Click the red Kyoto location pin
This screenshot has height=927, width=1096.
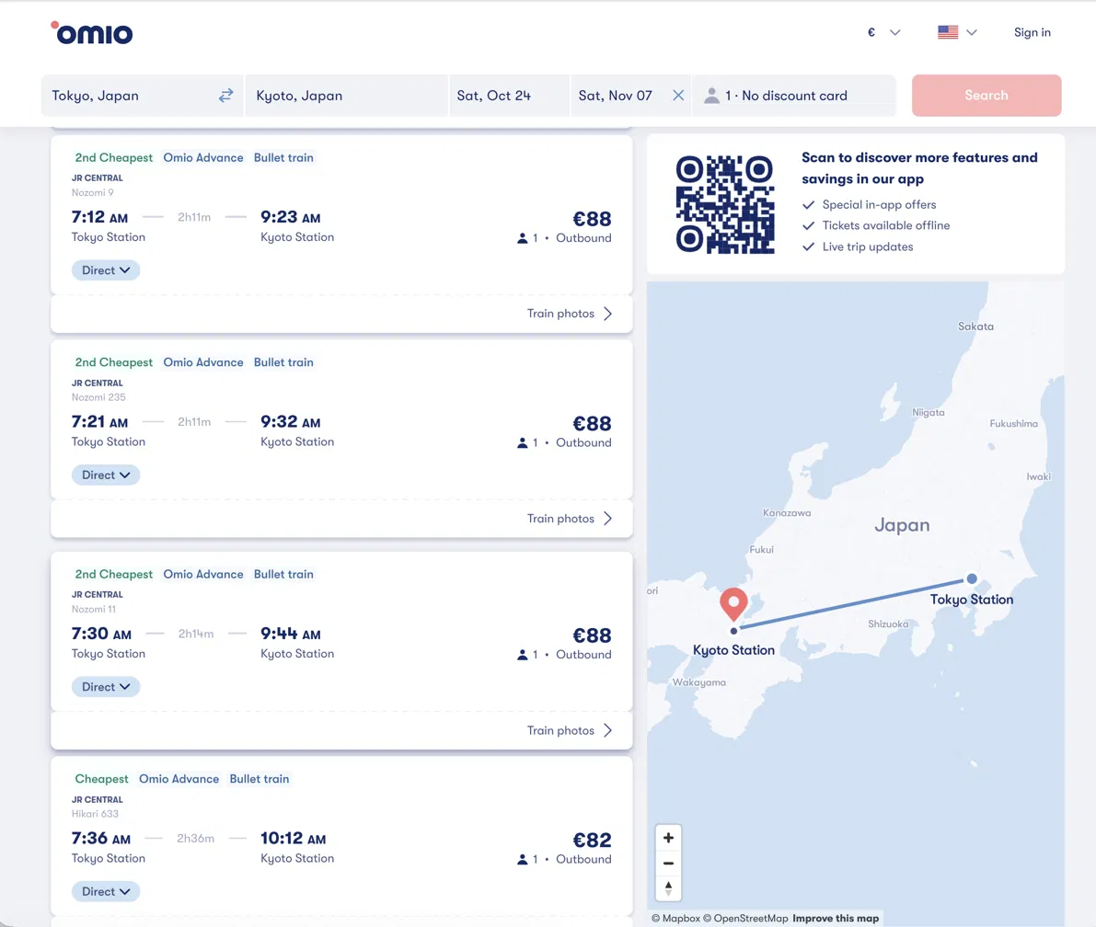tap(733, 604)
